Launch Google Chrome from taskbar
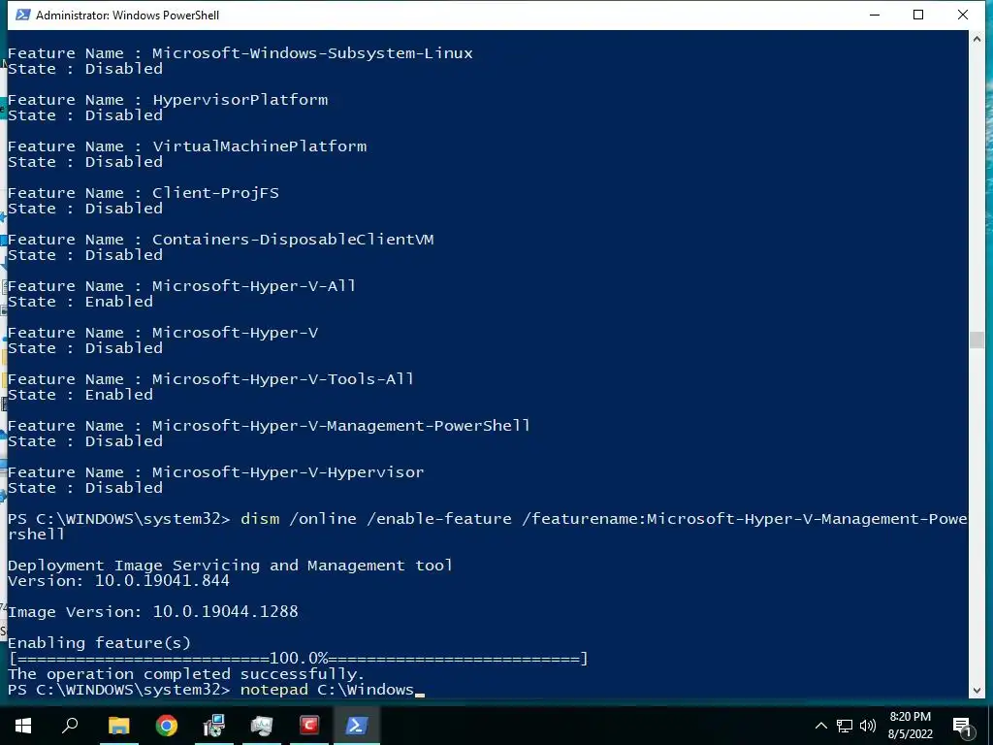The image size is (993, 745). tap(167, 725)
